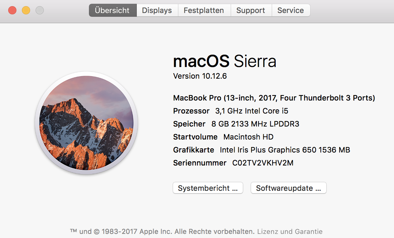
Task: Minimize the window with the yellow button
Action: 26,10
